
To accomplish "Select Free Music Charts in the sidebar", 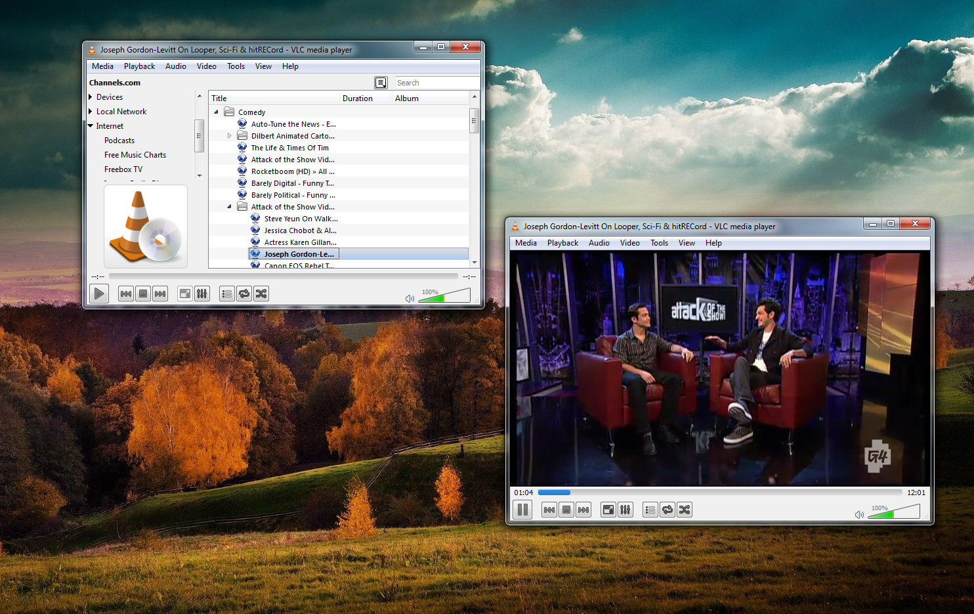I will coord(135,155).
